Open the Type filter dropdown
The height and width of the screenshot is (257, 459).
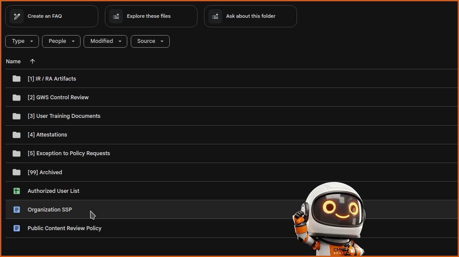coord(22,41)
